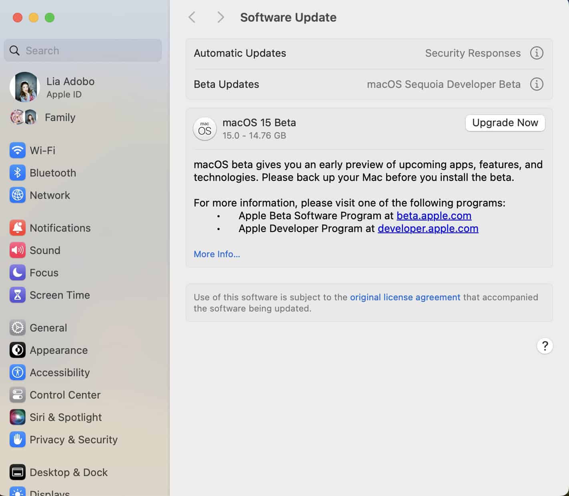Screen dimensions: 569x496
Task: Show info for Automatic Updates
Action: (x=536, y=53)
